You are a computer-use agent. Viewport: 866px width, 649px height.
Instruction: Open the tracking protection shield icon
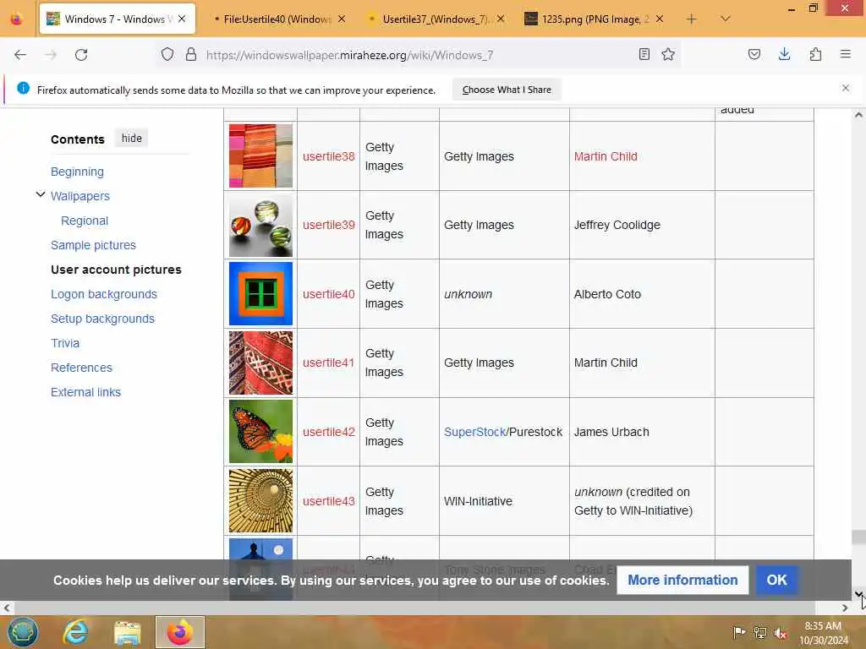coord(167,55)
